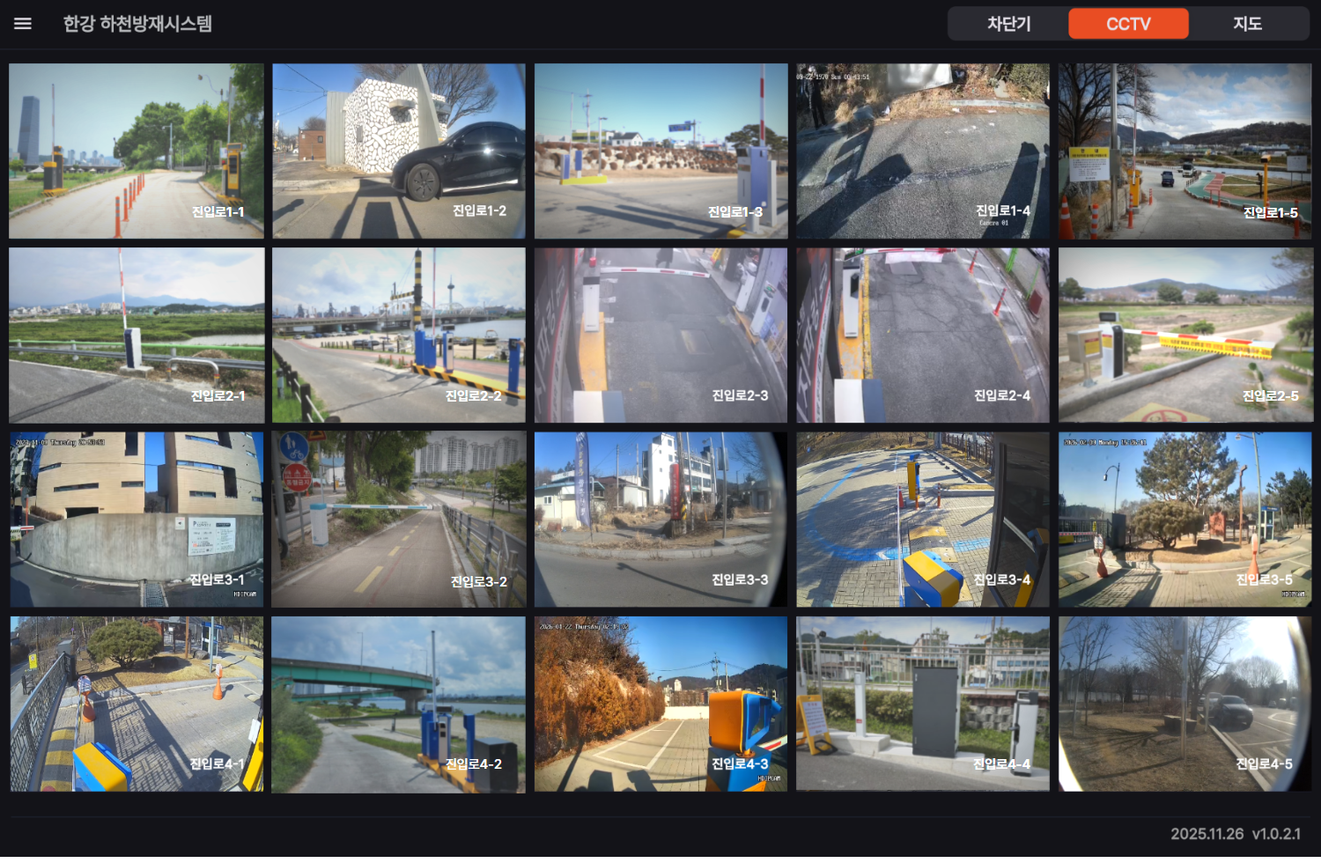Switch to the 차단기 tab

click(1008, 24)
